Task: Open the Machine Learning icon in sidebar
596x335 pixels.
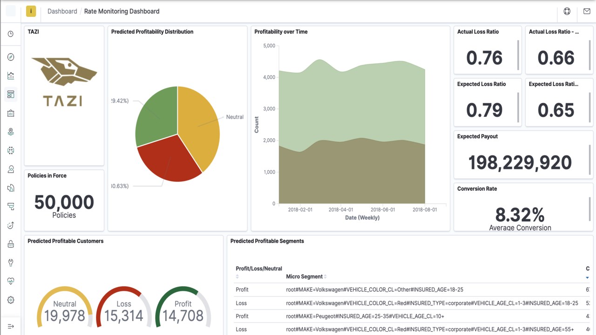Action: [11, 150]
